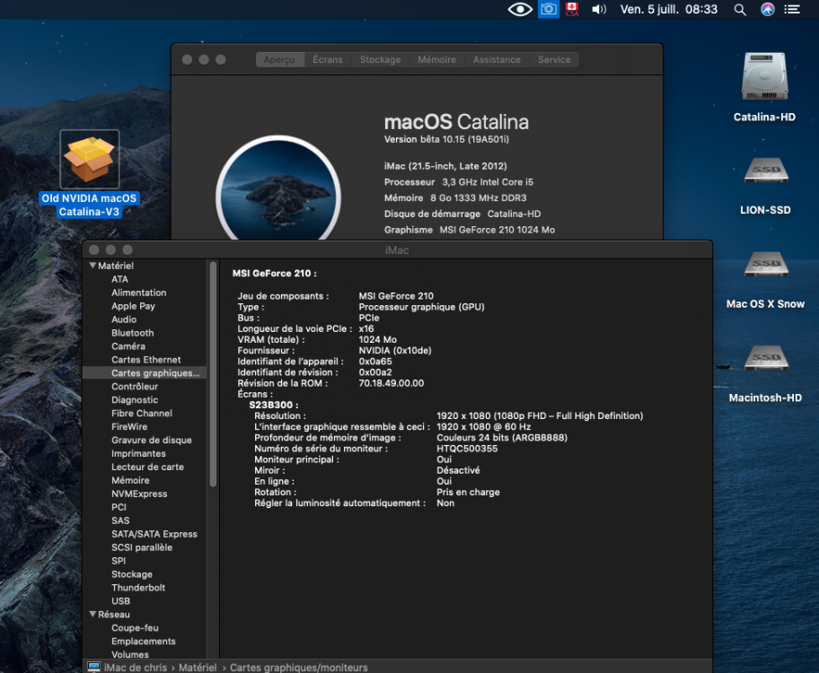Select SCSI parallèle in the sidebar

[x=142, y=547]
